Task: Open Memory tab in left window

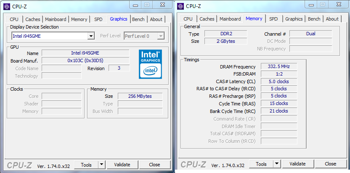Action: pos(79,19)
